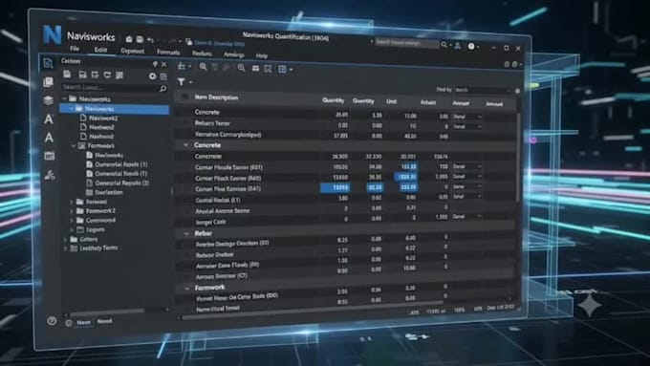Click the Item Description column header
Viewport: 650px width, 366px height.
[x=216, y=97]
